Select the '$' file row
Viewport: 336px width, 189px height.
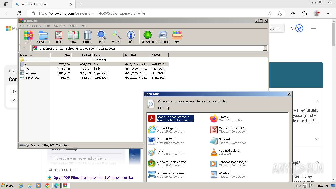(94, 64)
